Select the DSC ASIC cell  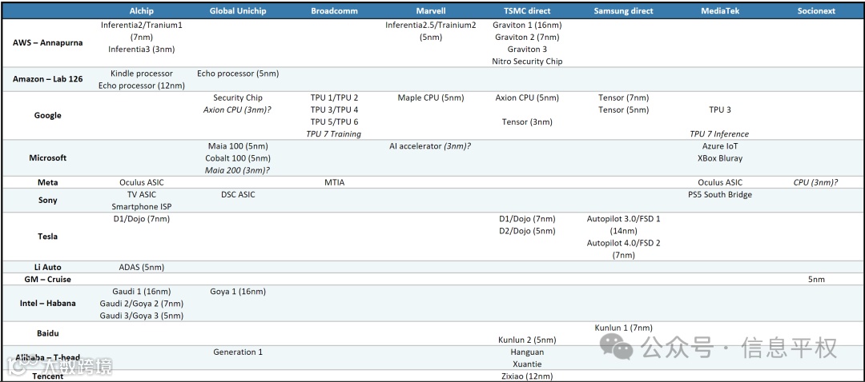pyautogui.click(x=238, y=194)
